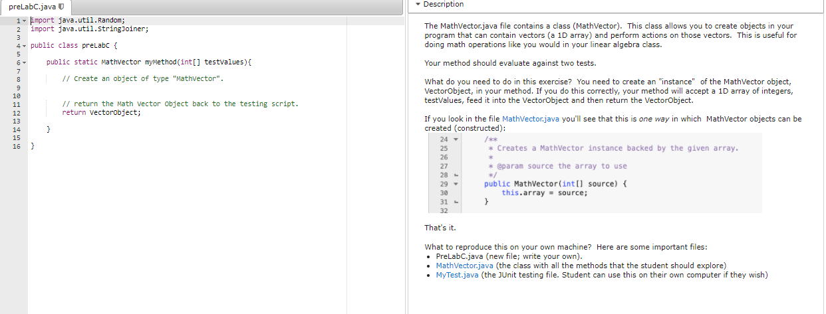Fold the preLabC class at line 4
The image size is (826, 314).
click(25, 46)
